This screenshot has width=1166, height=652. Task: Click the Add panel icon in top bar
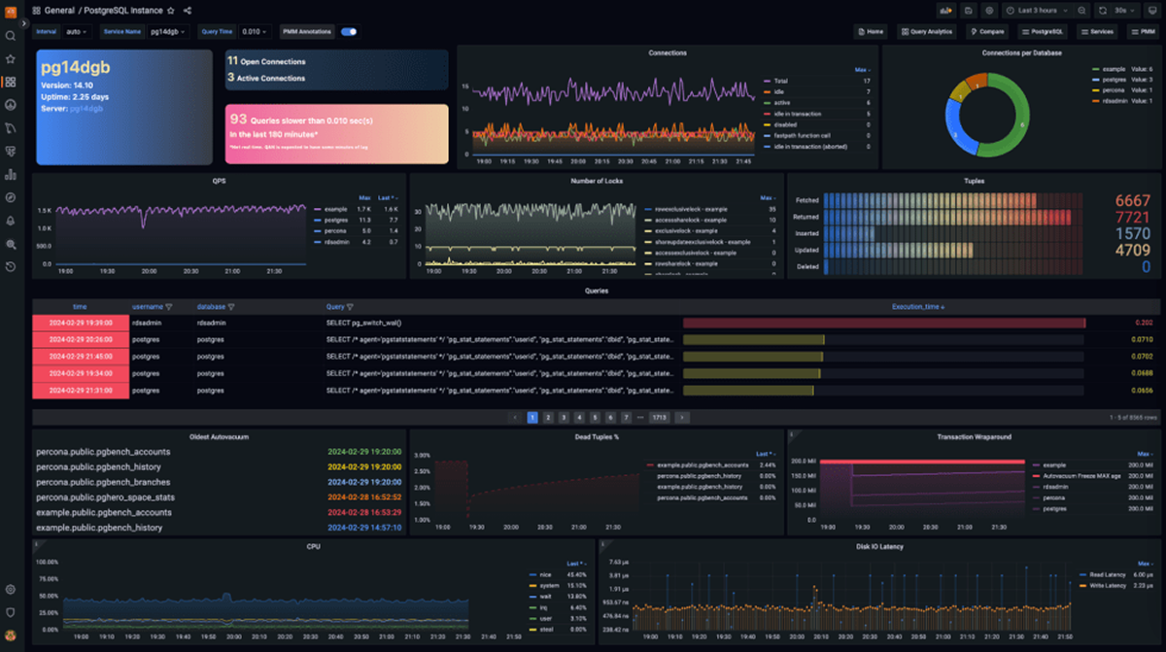[945, 11]
